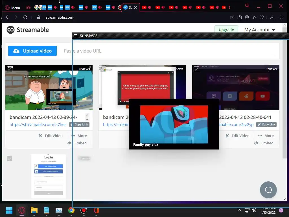289x217 pixels.
Task: Click the scrollbar down arrow
Action: click(284, 199)
